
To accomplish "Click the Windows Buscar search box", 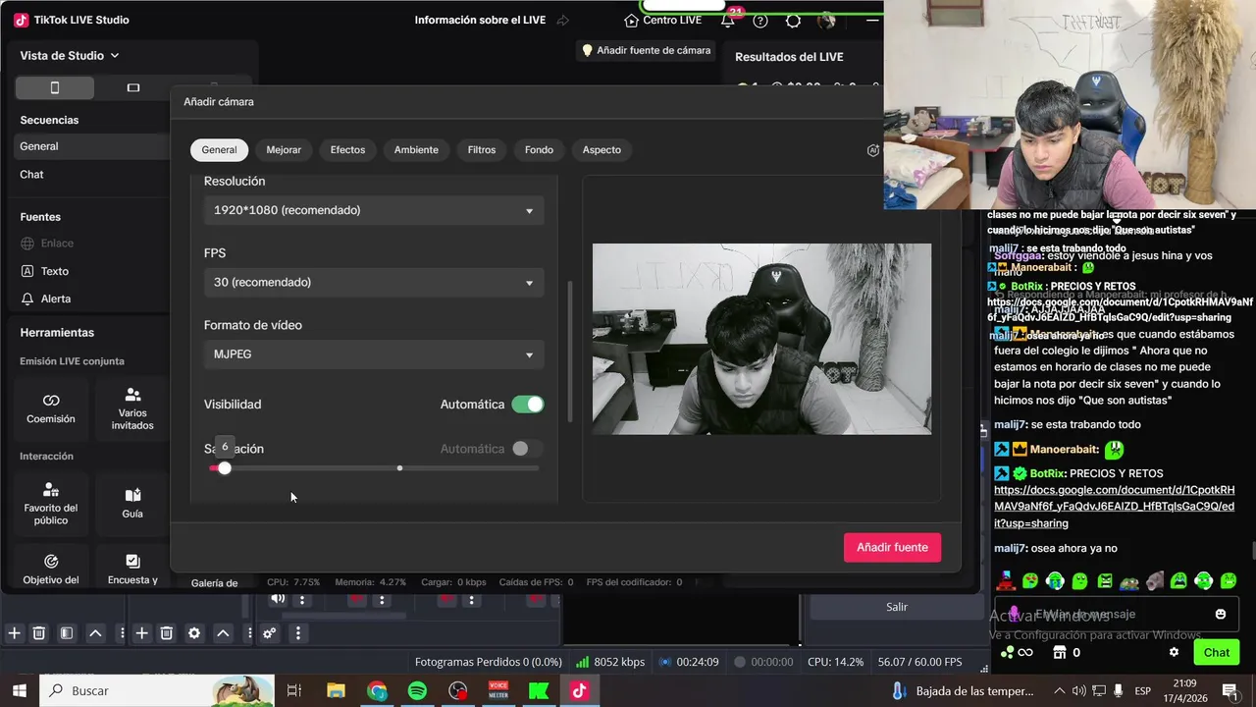I will (x=157, y=690).
